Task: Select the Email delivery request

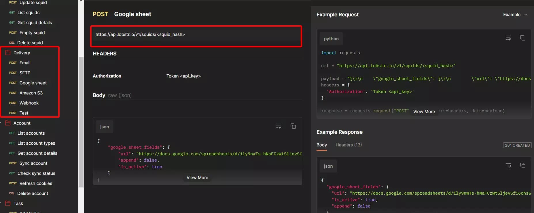Action: click(x=25, y=63)
